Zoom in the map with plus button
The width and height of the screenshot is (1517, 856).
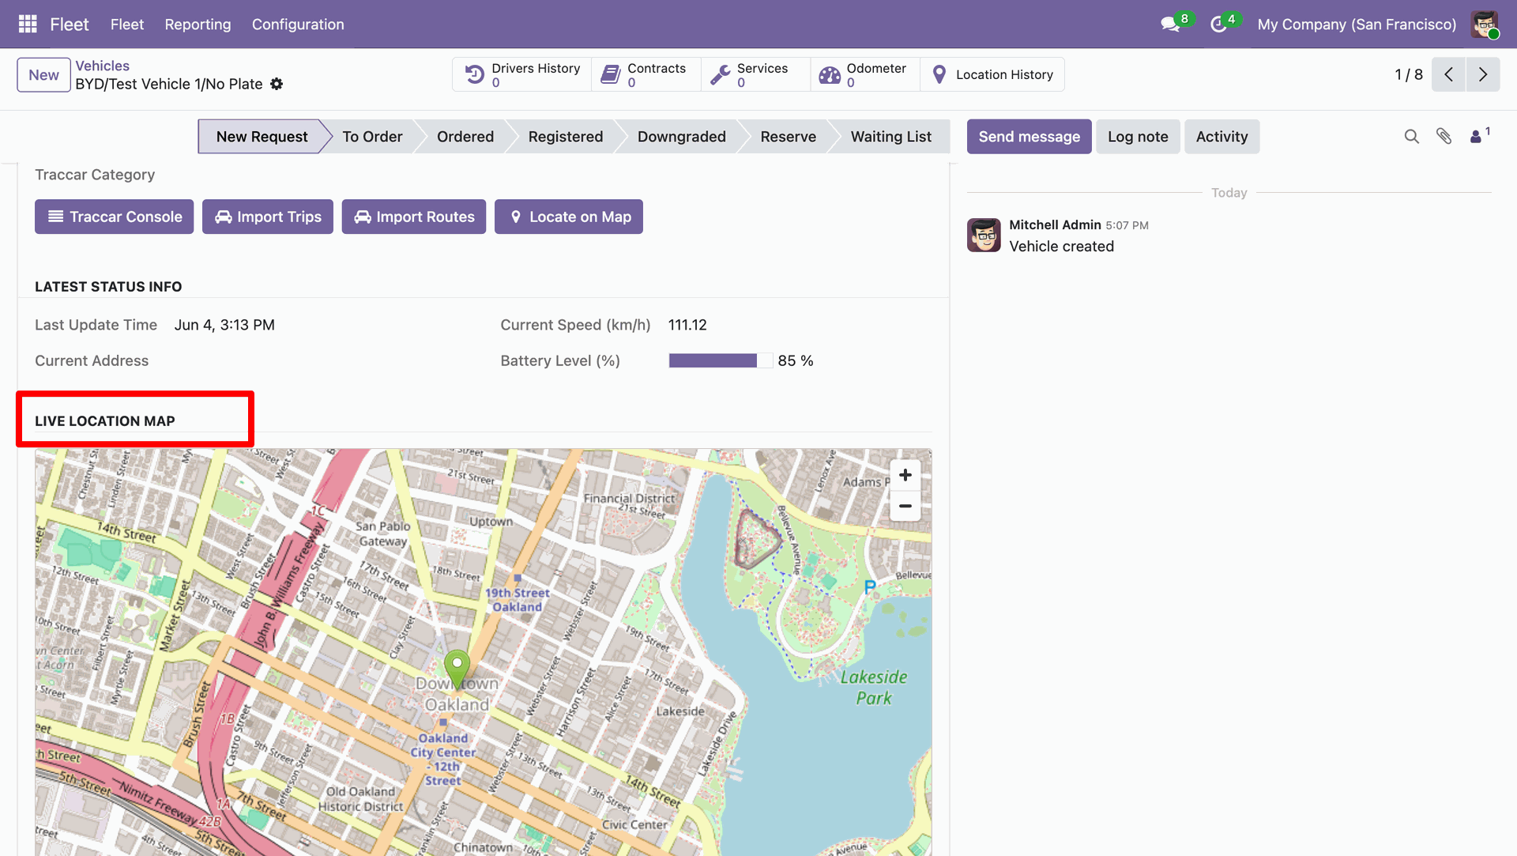(x=905, y=475)
